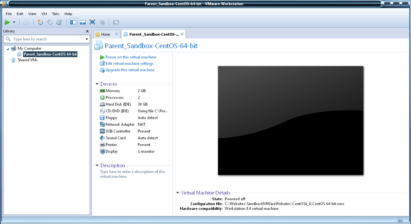Collapse the Virtual Machine Details section
The width and height of the screenshot is (411, 224).
(178, 193)
